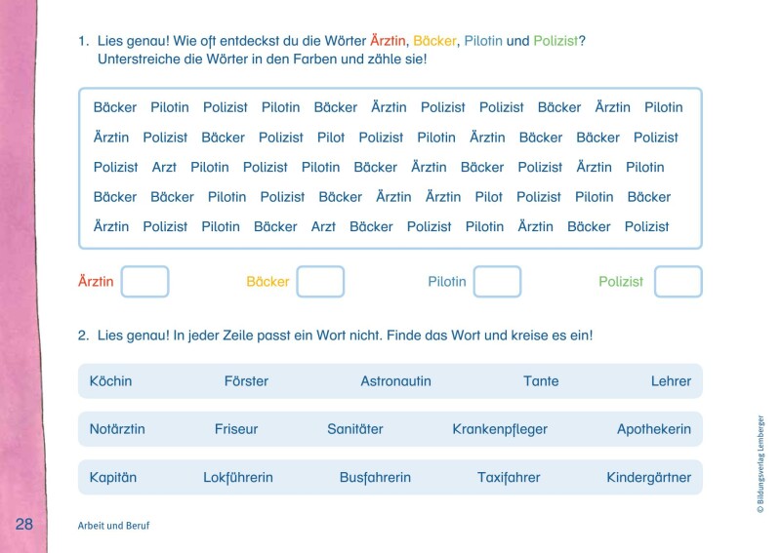Choose the word Sanitäter
This screenshot has width=781, height=553.
355,429
